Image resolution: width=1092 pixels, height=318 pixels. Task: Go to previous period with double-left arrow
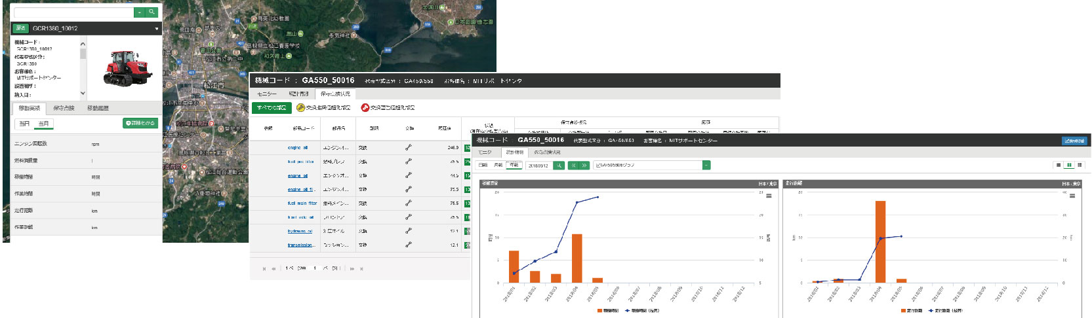(573, 166)
